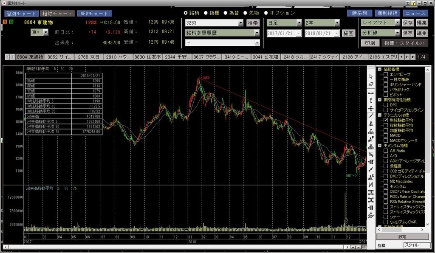Enable the 一目均衡表 checkbox
The height and width of the screenshot is (253, 435).
coord(386,79)
